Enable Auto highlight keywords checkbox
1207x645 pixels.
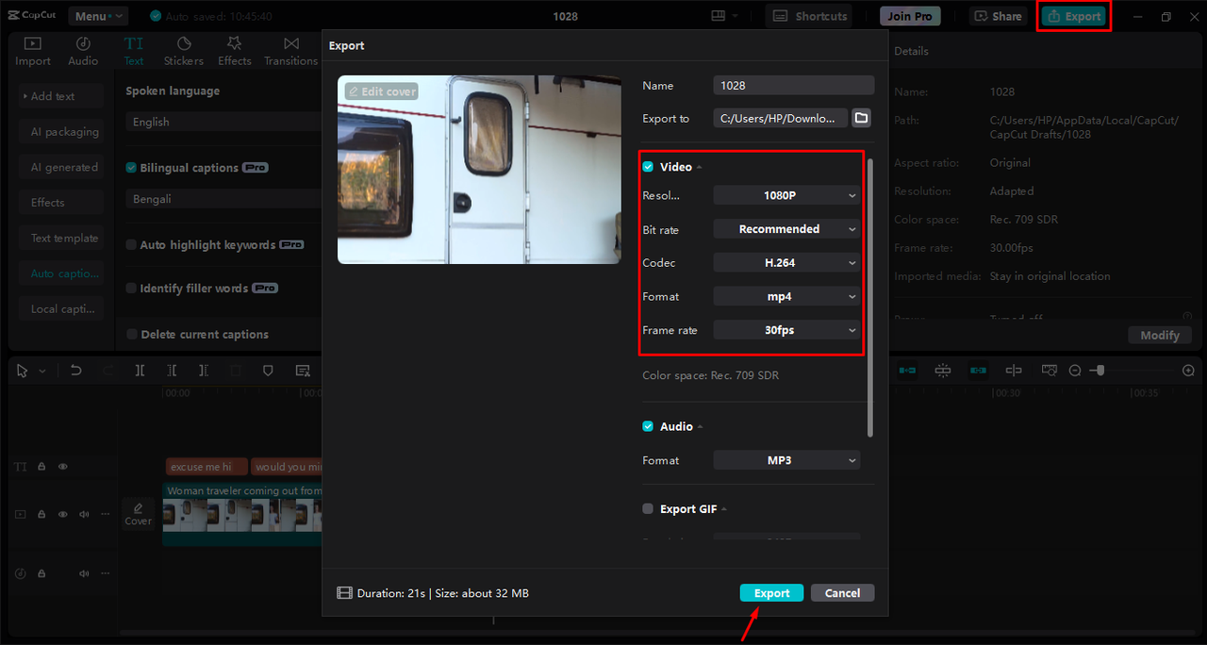click(x=132, y=244)
